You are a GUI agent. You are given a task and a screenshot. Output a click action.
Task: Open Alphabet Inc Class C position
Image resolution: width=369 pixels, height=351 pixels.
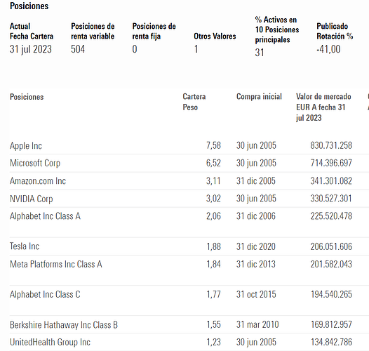point(45,294)
